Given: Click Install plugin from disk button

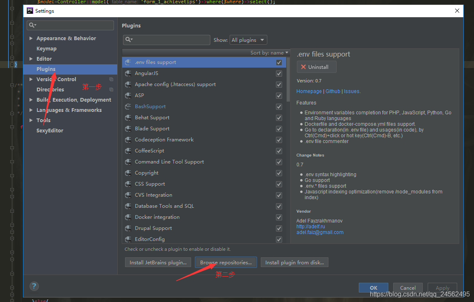Looking at the screenshot, I should (294, 262).
